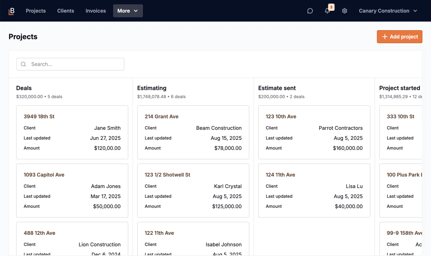Click the date Jun 27, 2025

coord(105,138)
